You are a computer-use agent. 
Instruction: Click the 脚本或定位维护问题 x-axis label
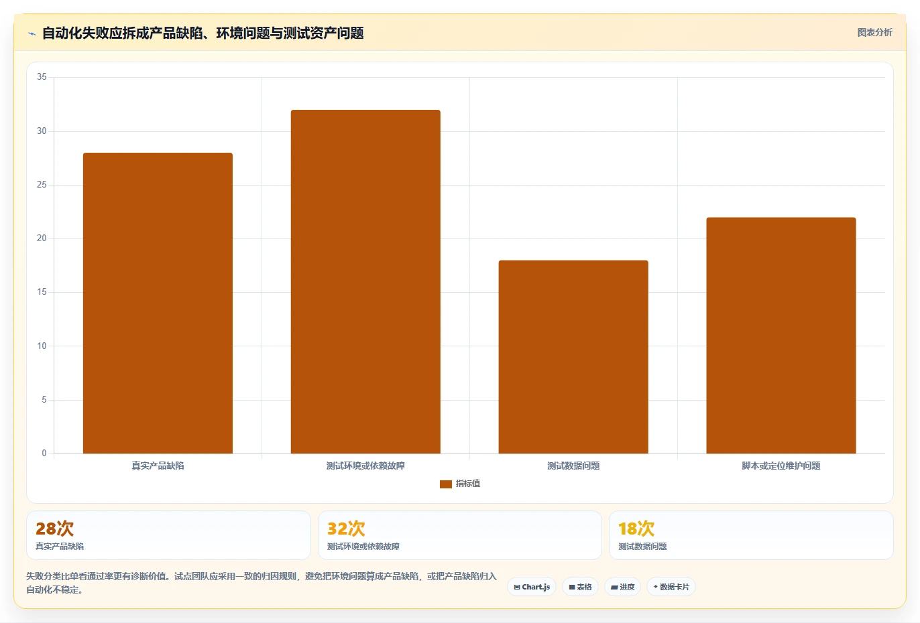coord(781,466)
